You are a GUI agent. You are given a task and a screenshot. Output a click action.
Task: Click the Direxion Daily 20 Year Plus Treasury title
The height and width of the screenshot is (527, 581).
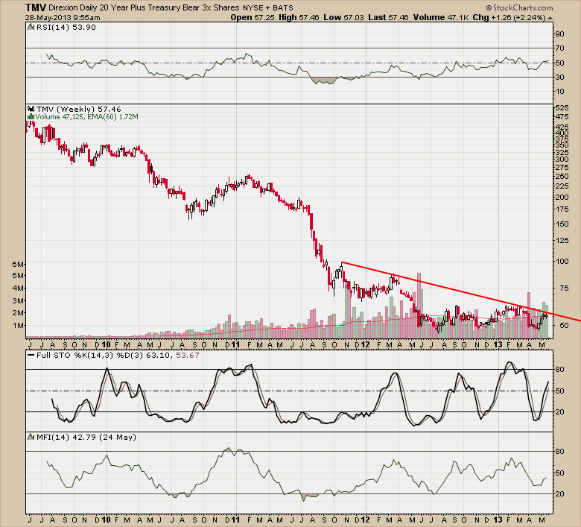point(145,7)
